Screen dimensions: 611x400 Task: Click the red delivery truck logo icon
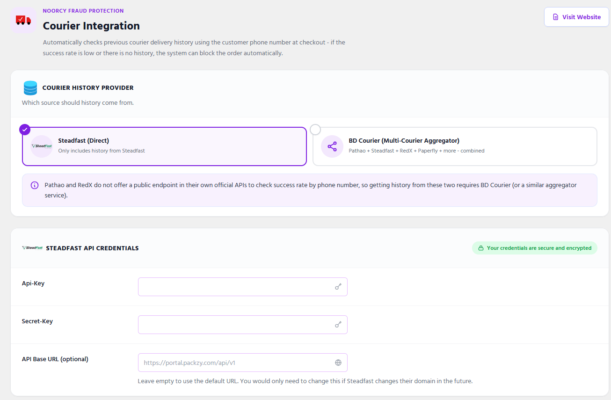[23, 20]
